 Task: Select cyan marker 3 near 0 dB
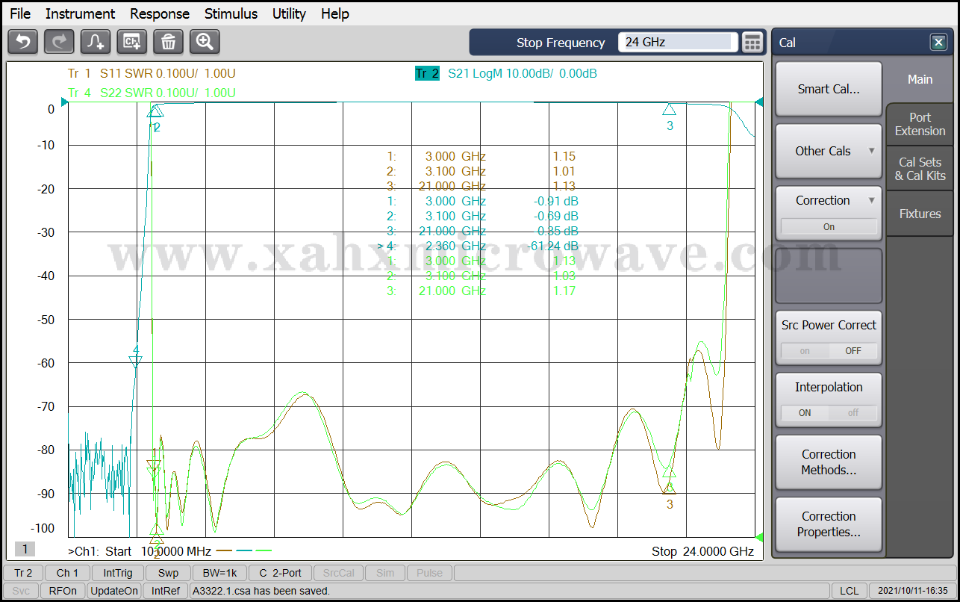tap(670, 109)
